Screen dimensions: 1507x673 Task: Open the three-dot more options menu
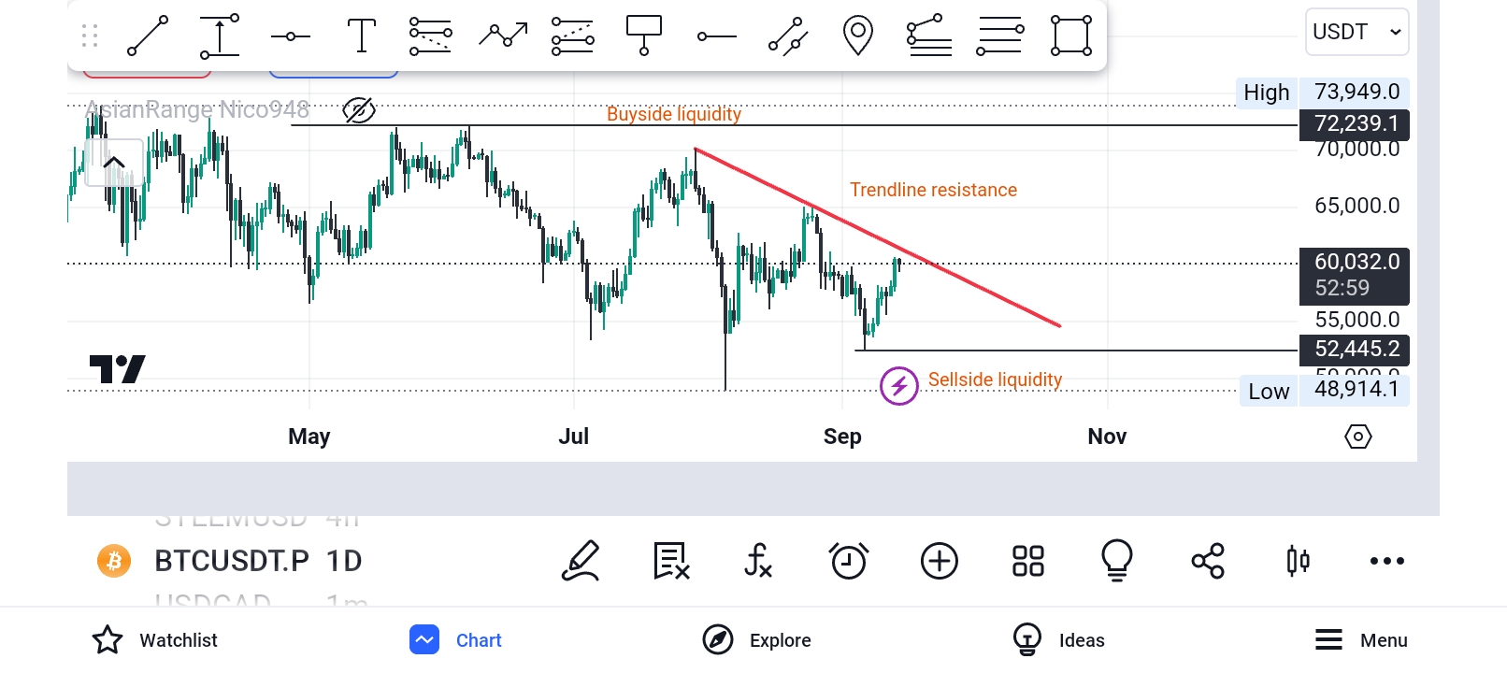pyautogui.click(x=1386, y=561)
